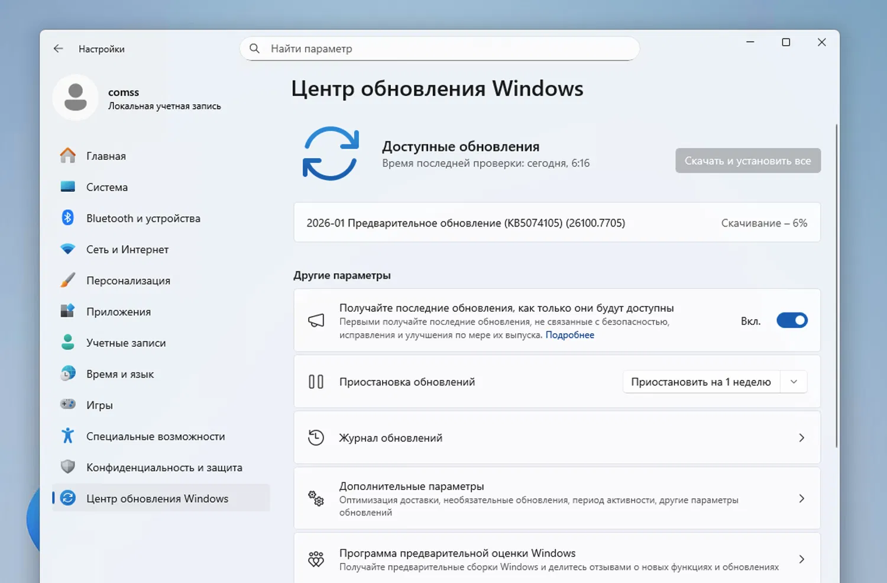Click the Время последней проверки text
Viewport: 887px width, 583px height.
[485, 163]
